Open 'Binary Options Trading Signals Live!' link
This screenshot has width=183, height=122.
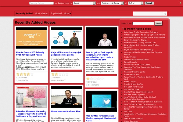click(140, 43)
